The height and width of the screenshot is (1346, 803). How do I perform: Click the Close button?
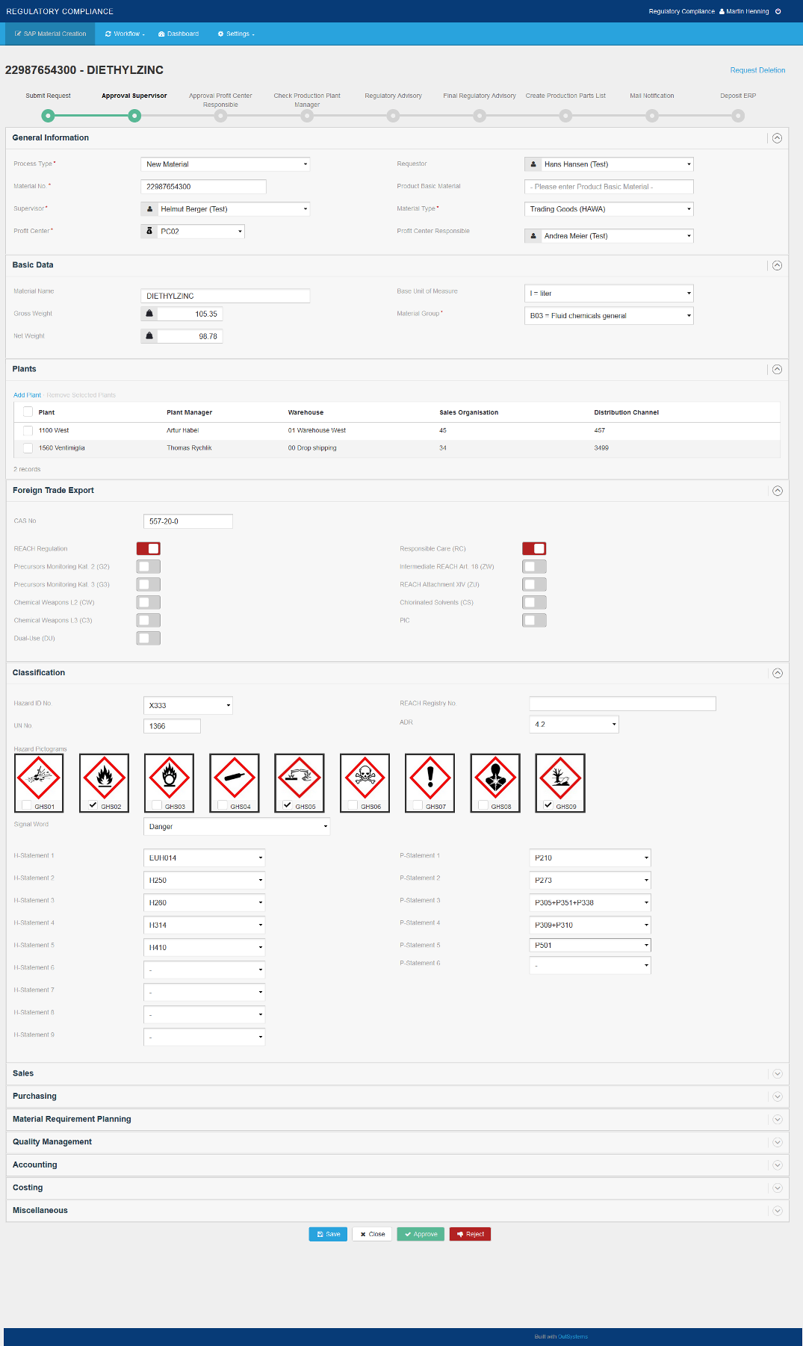pos(372,1234)
